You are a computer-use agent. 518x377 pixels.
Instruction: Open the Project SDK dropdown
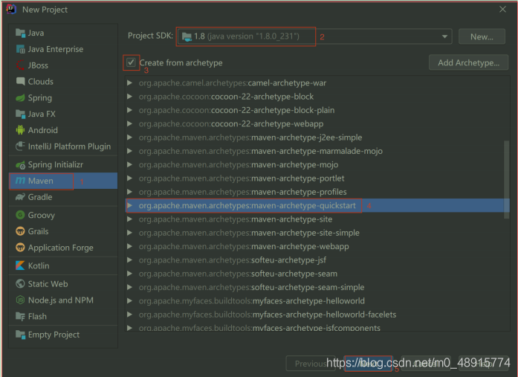(444, 36)
